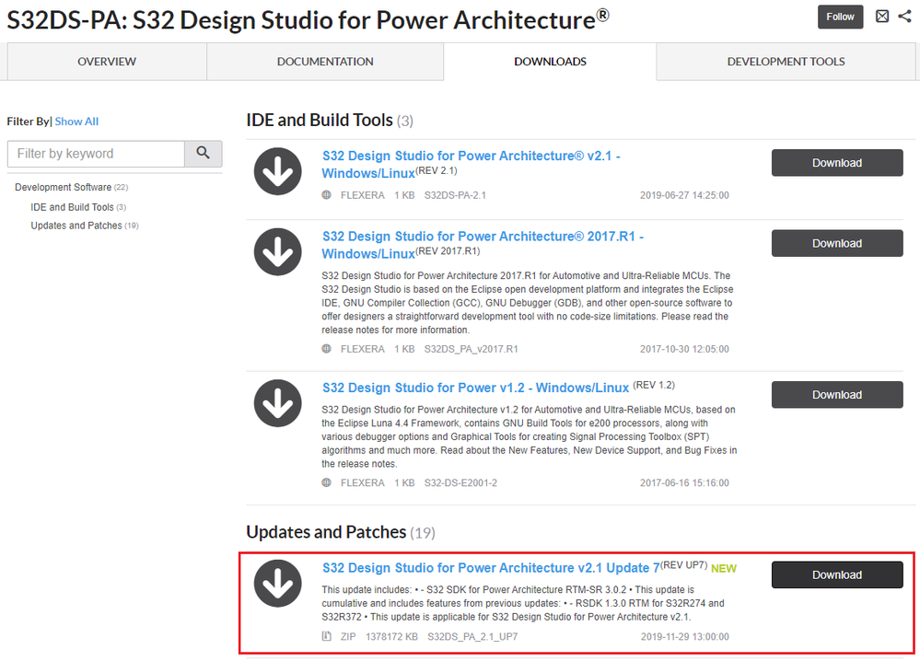
Task: Click the Show All filter link
Action: tap(76, 122)
